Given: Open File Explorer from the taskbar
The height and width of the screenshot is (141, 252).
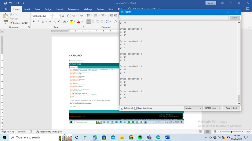Looking at the screenshot, I should [122, 137].
